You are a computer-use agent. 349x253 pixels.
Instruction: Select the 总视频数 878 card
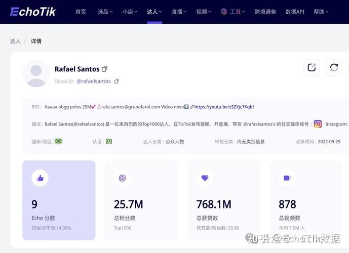306,200
